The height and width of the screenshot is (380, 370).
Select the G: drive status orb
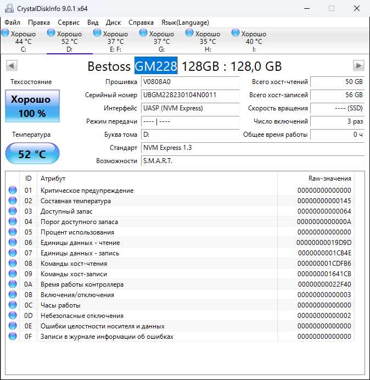pyautogui.click(x=144, y=33)
